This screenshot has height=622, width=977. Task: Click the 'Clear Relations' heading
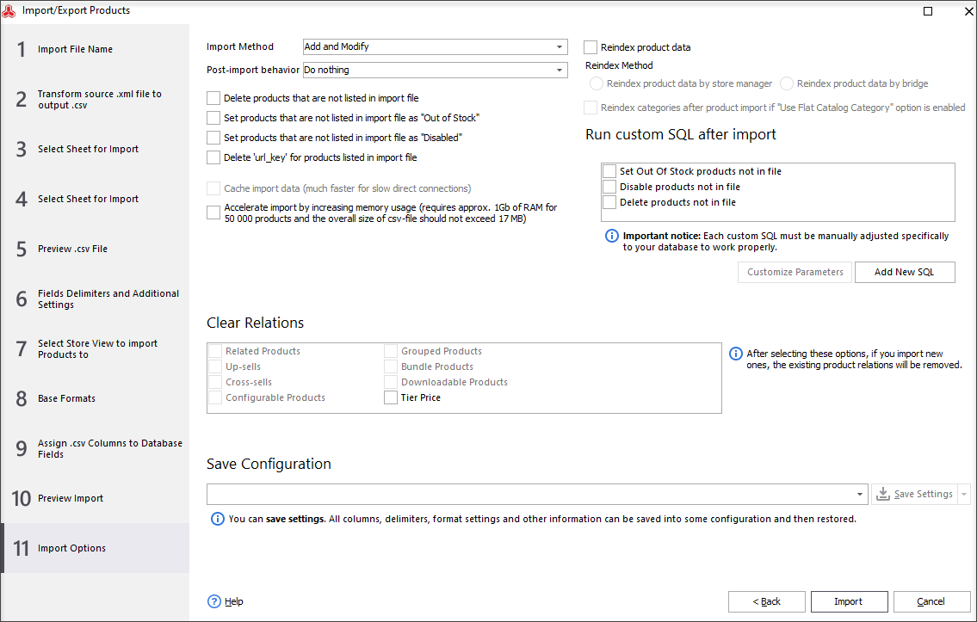pyautogui.click(x=256, y=323)
